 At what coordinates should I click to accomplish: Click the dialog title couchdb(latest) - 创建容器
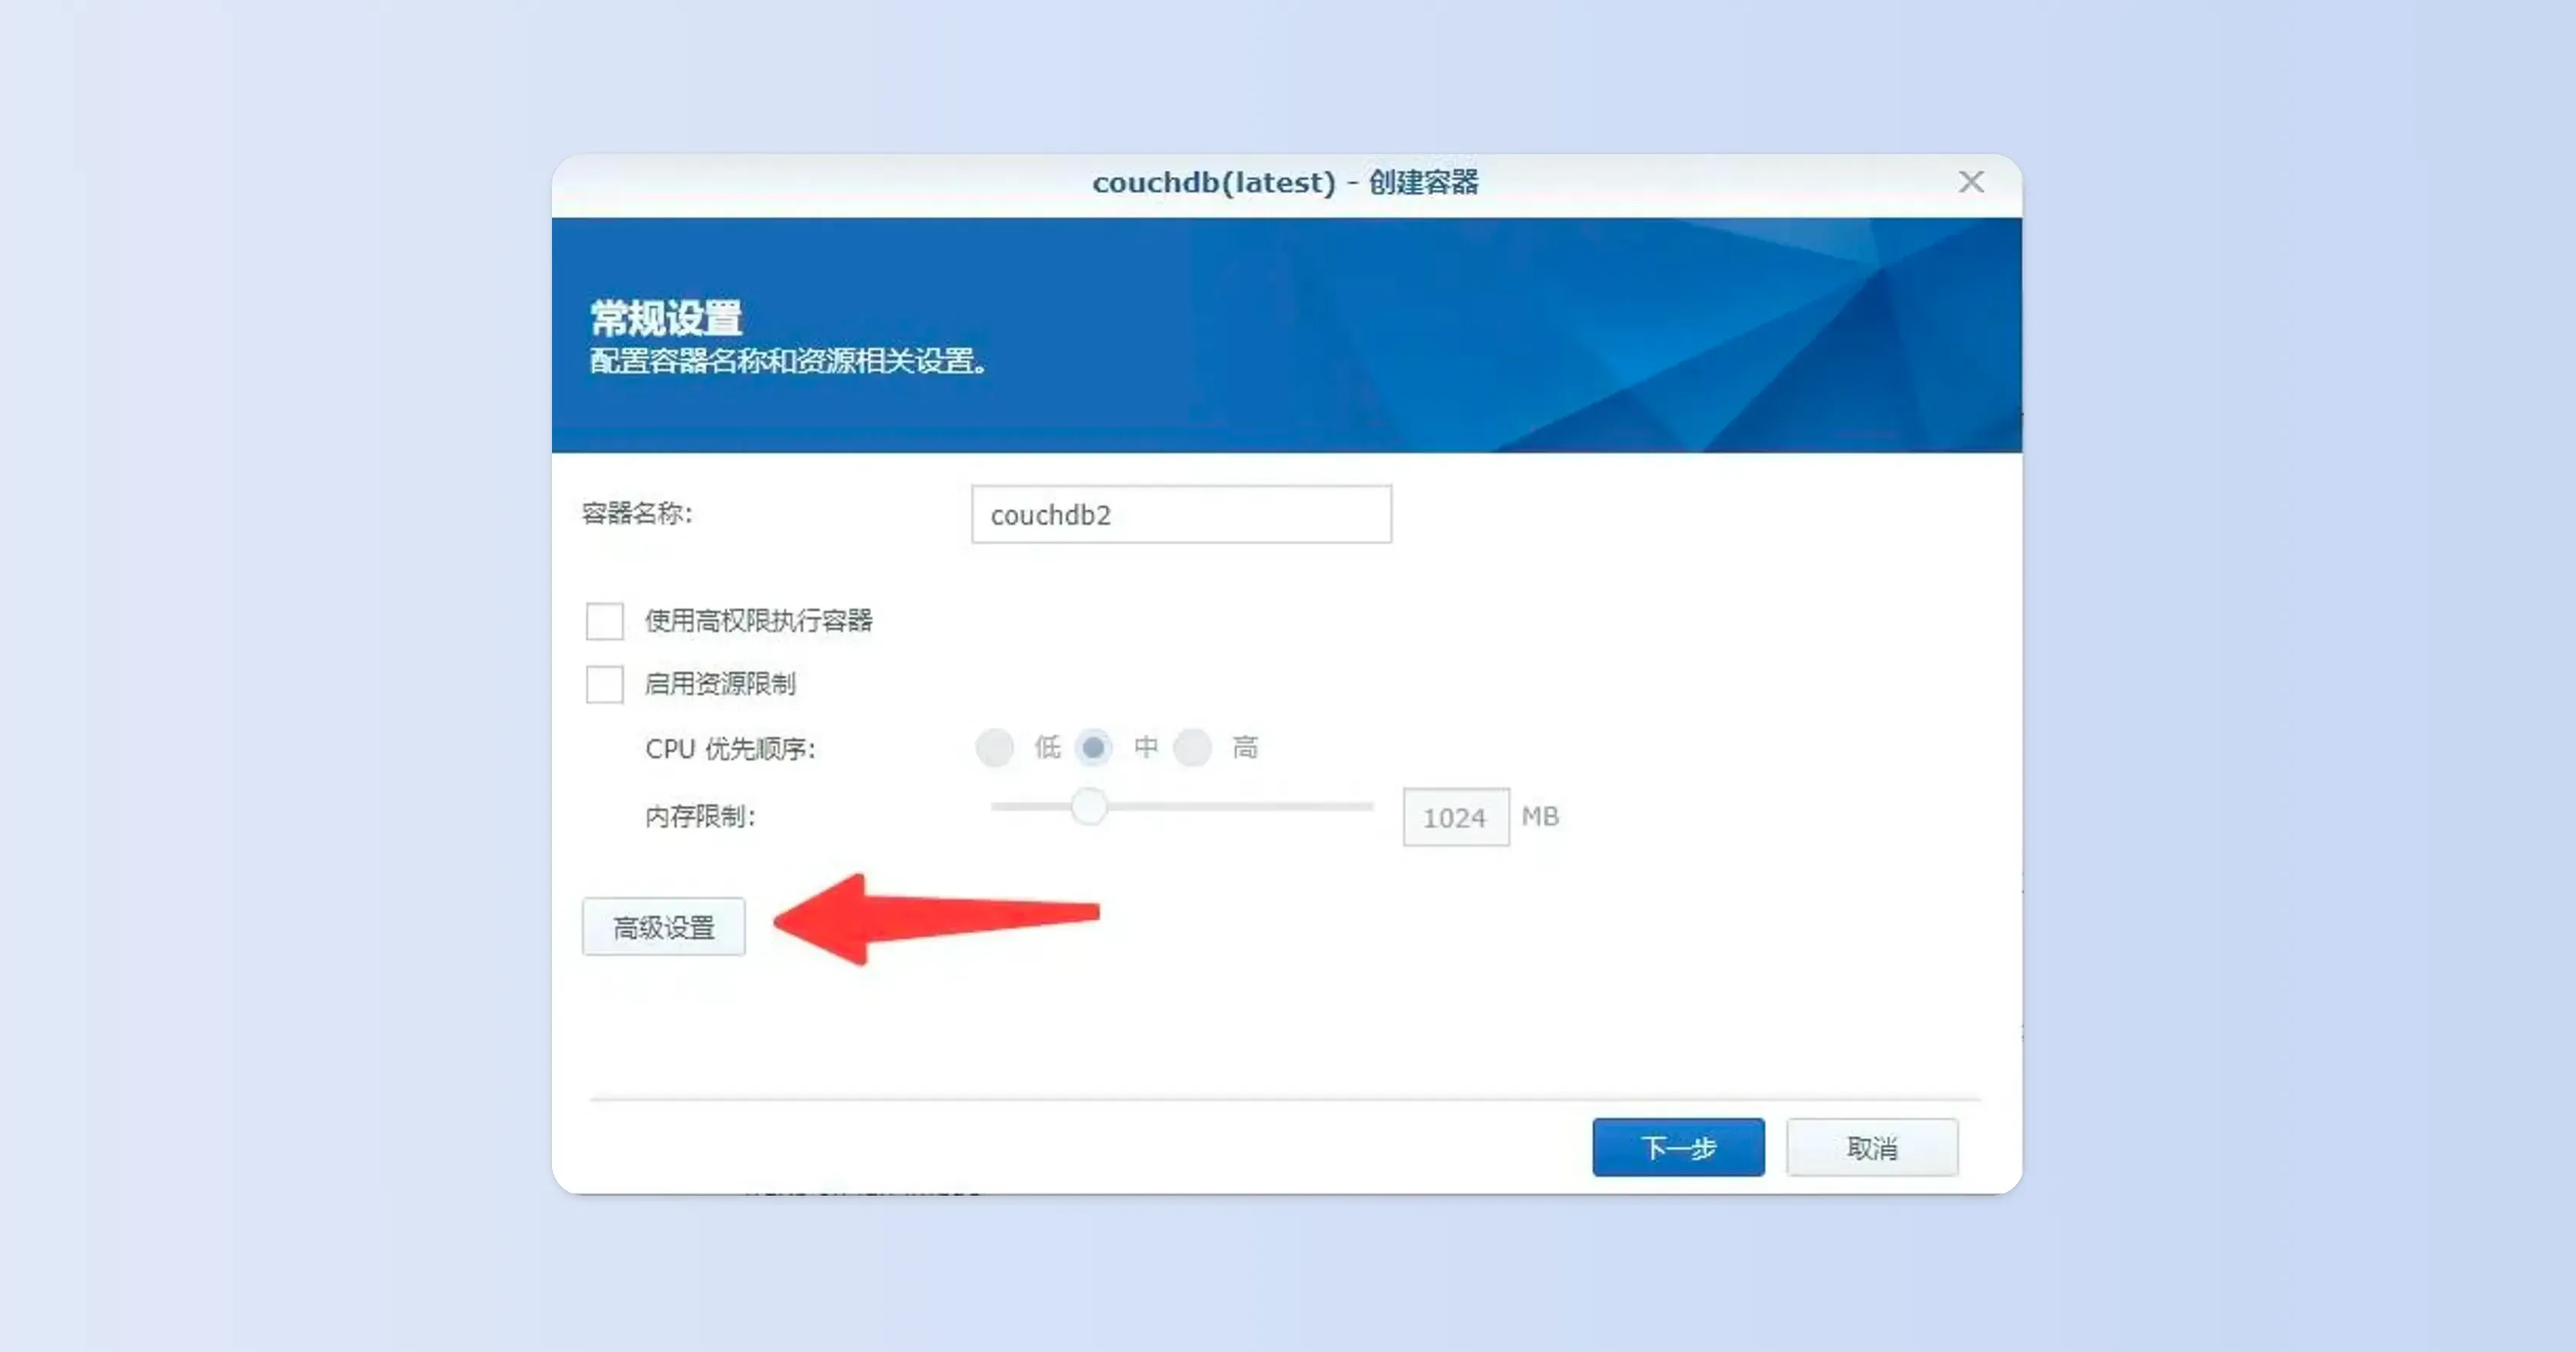1285,182
